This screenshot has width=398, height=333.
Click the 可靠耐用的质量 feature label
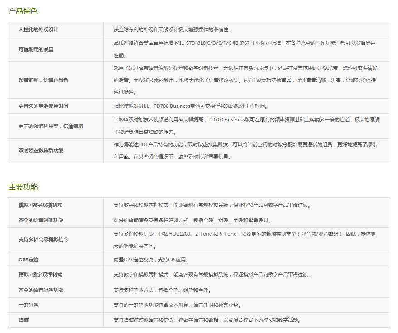pos(36,49)
